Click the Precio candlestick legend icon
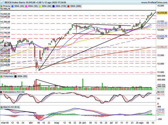 [x=2, y=5]
